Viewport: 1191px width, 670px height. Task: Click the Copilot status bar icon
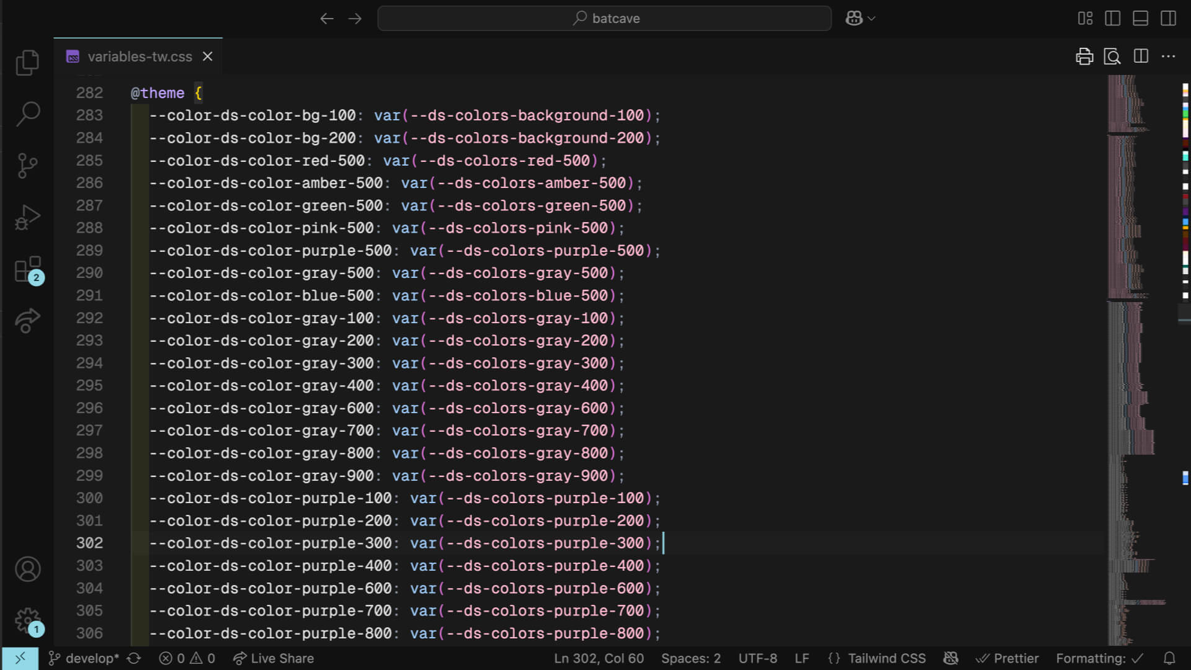pos(950,658)
